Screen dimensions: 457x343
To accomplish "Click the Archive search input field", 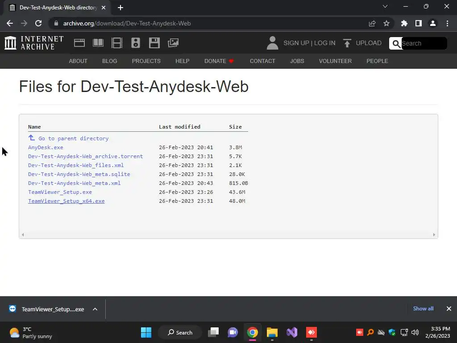I will (424, 43).
